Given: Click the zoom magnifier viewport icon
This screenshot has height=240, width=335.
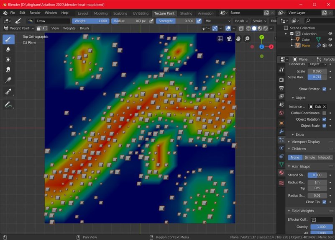Looking at the screenshot, I should pyautogui.click(x=247, y=39).
